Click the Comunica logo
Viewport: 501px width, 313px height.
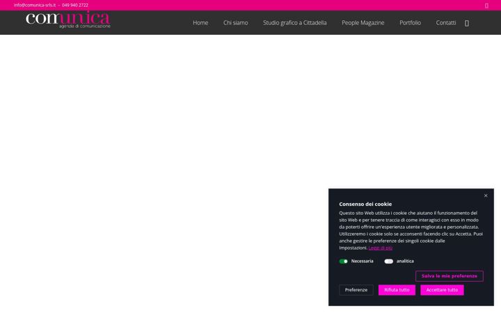pyautogui.click(x=68, y=20)
